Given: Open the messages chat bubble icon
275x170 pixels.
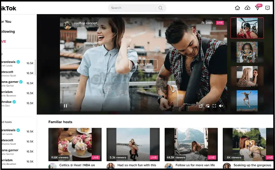Looking at the screenshot, I should tap(267, 8).
